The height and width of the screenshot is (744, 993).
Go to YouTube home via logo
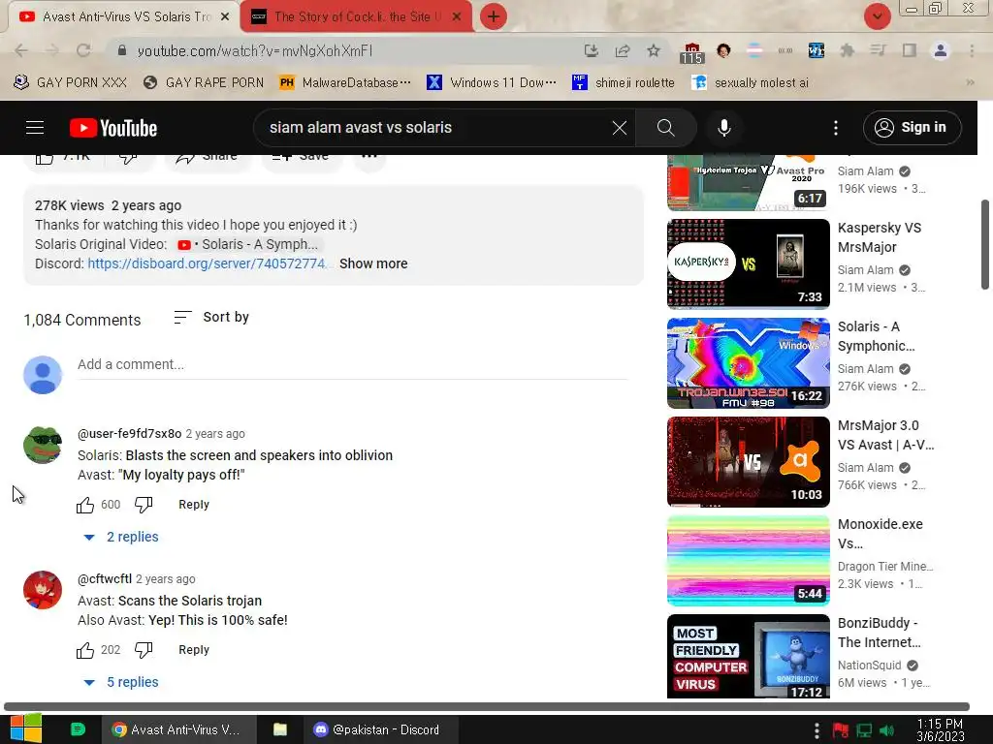pos(113,128)
